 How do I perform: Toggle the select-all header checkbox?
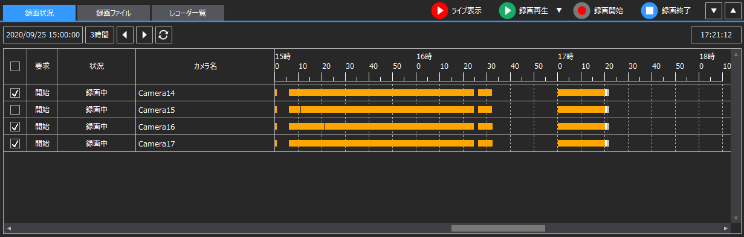(15, 66)
